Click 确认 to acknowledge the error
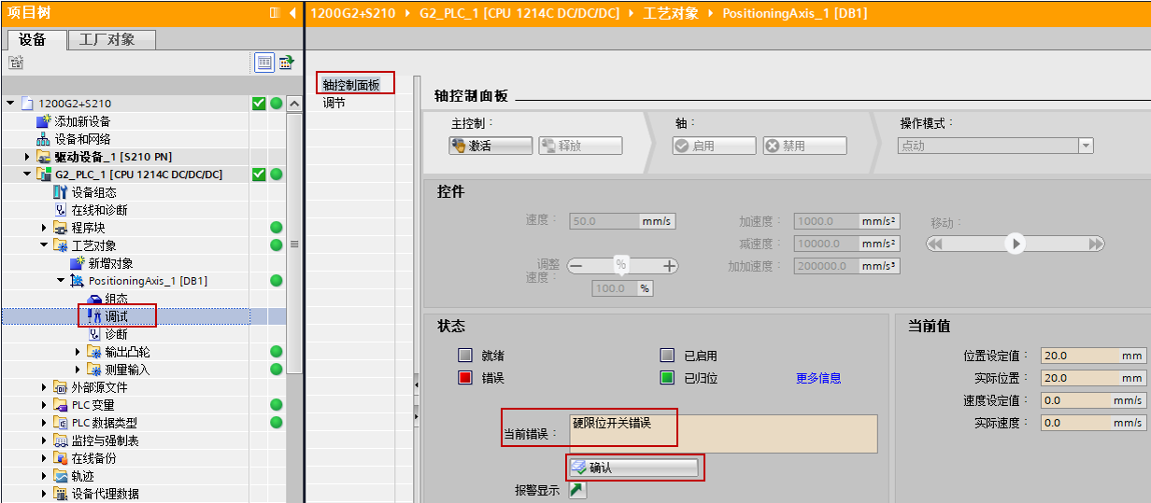1151x503 pixels. click(634, 468)
